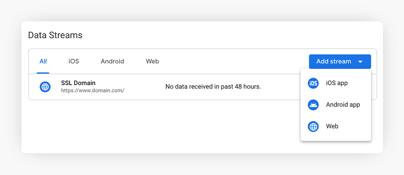
Task: Select the Web tab
Action: tap(152, 61)
